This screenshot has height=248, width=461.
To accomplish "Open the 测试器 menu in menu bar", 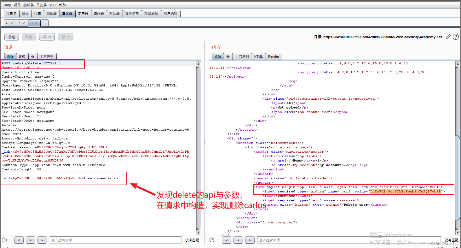I will click(x=28, y=5).
